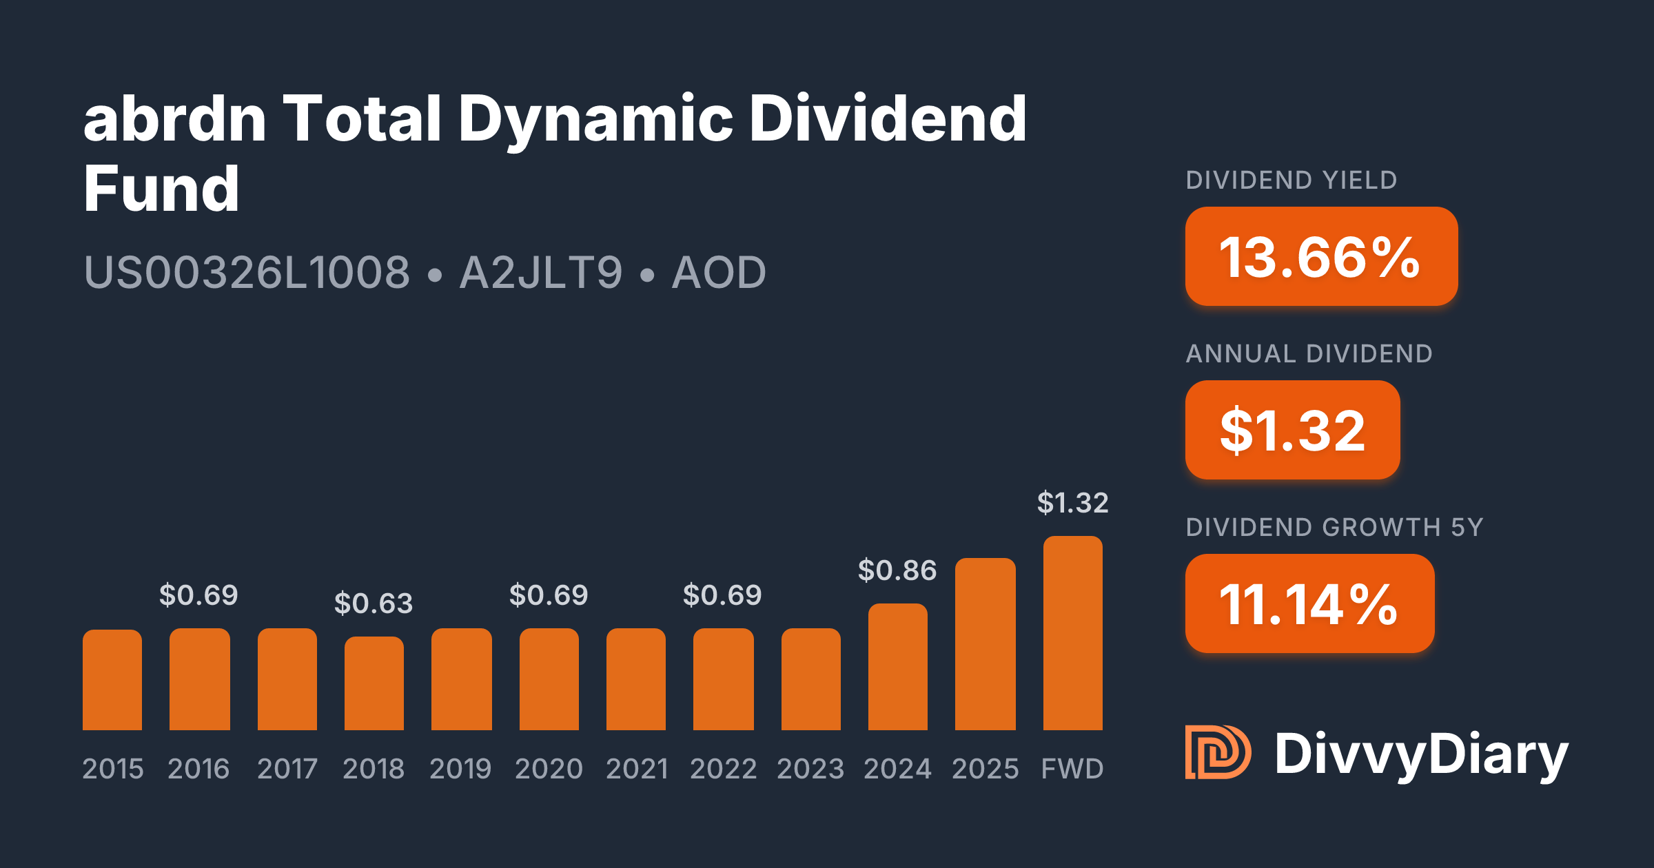Select the 2015 dividend bar
Screen dimensions: 1654x868
point(112,679)
